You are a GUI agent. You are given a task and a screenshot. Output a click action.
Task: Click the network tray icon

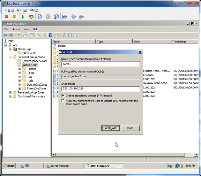tap(177, 166)
